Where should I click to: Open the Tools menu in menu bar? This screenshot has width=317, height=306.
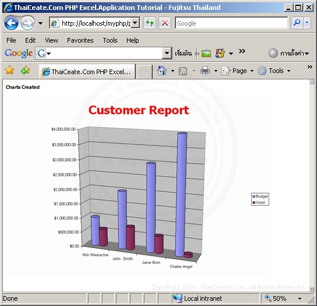point(110,40)
